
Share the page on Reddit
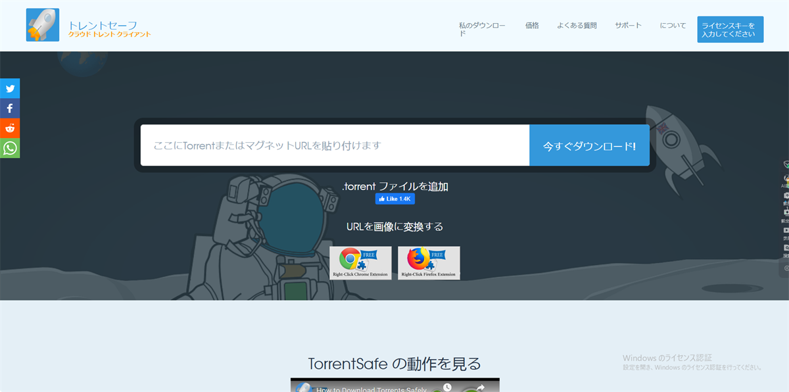[10, 128]
